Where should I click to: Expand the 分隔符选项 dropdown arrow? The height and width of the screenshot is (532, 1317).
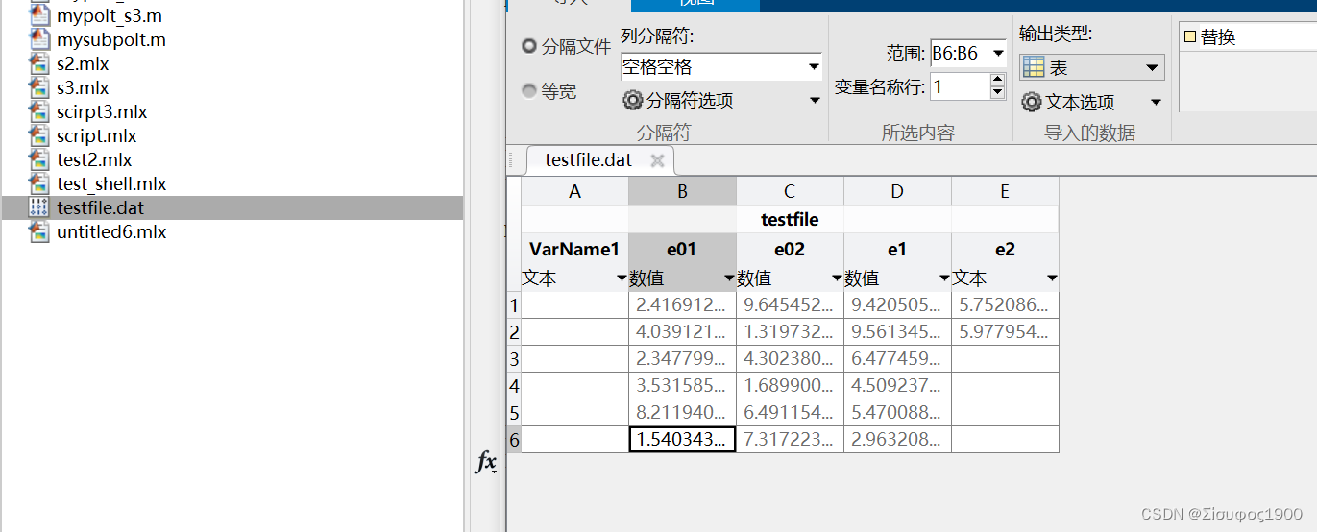pos(815,100)
